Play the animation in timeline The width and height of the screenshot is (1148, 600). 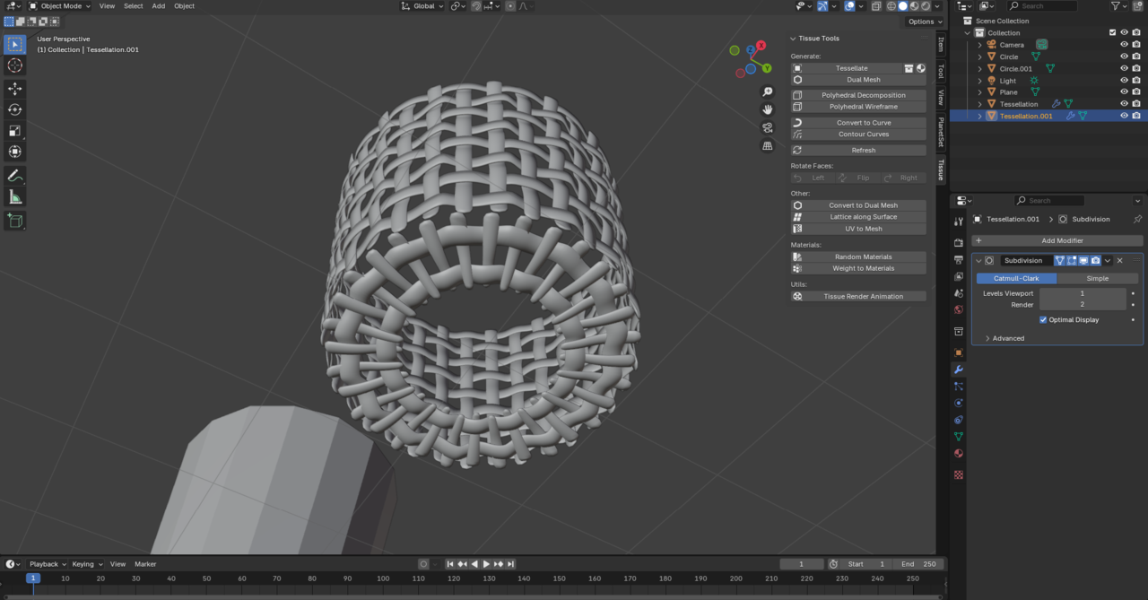pos(486,564)
